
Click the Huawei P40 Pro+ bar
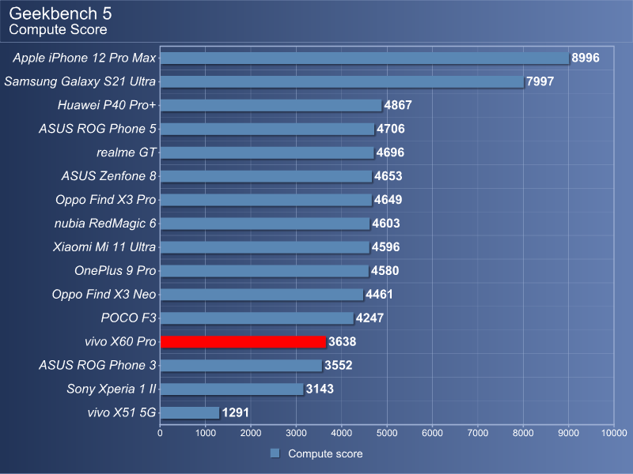[271, 105]
